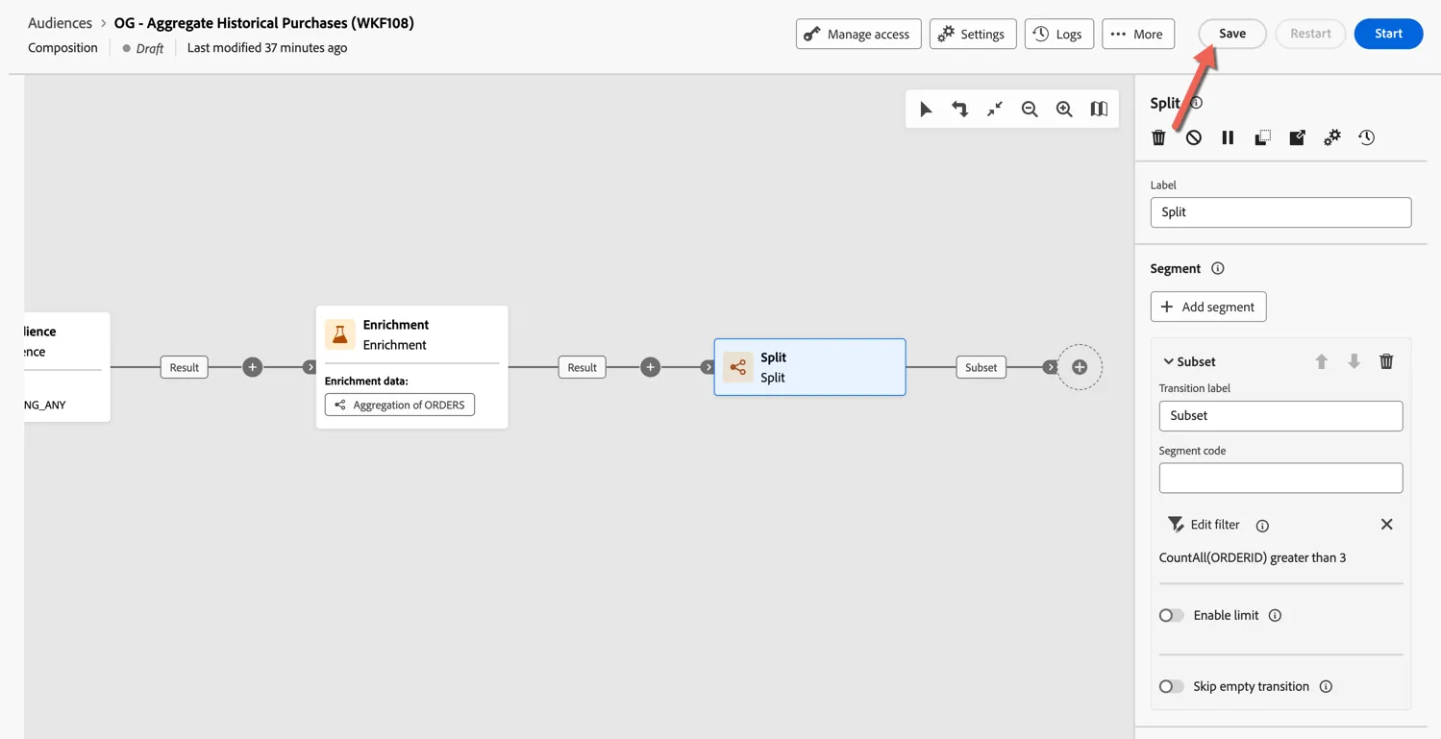Zoom in on the canvas
The width and height of the screenshot is (1441, 739).
click(1064, 110)
